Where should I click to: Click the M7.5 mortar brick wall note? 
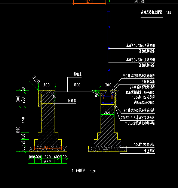[x=139, y=123]
